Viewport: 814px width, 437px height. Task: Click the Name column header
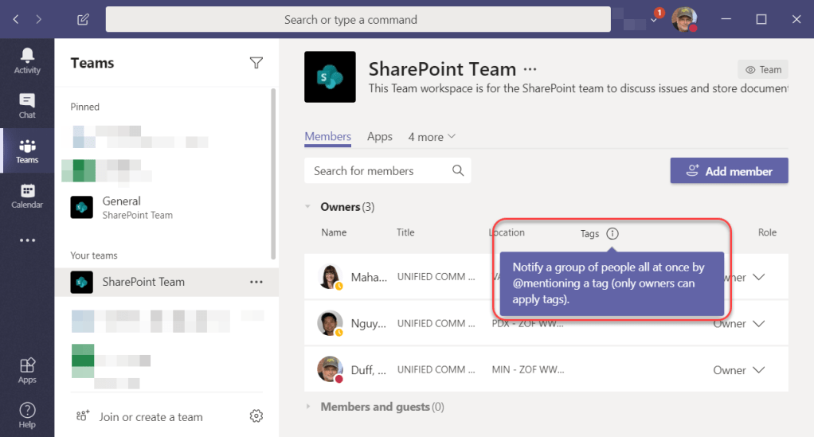[x=334, y=232]
